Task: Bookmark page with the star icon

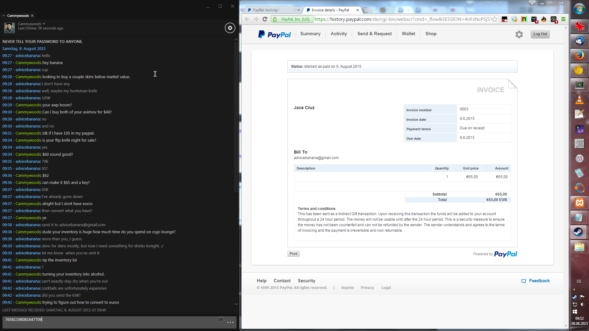Action: click(x=495, y=19)
